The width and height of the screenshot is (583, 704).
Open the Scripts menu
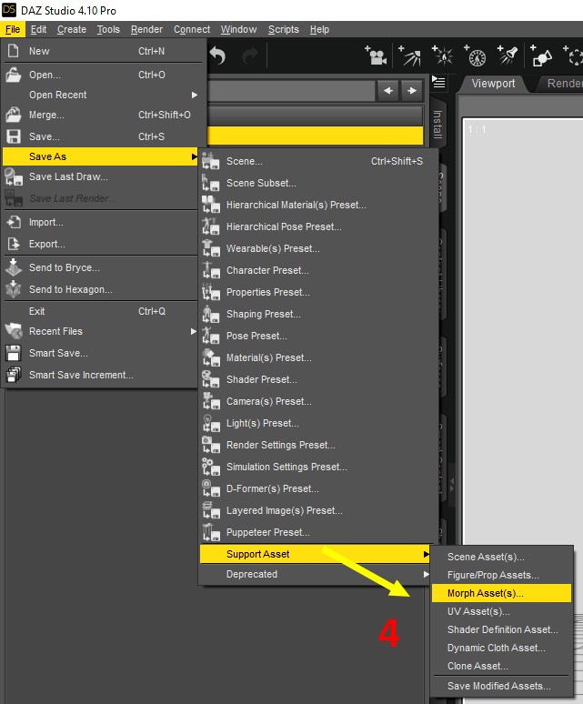283,30
